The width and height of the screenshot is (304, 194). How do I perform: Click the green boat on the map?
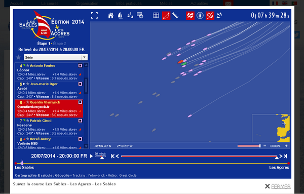coord(183,64)
